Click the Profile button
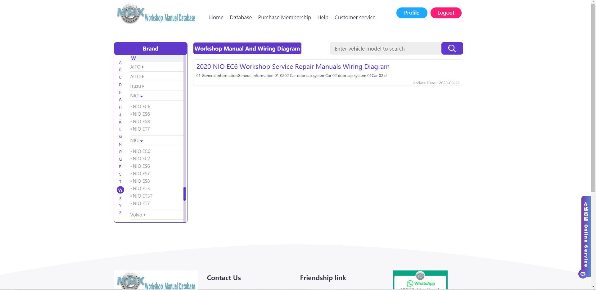Image resolution: width=596 pixels, height=290 pixels. (412, 13)
